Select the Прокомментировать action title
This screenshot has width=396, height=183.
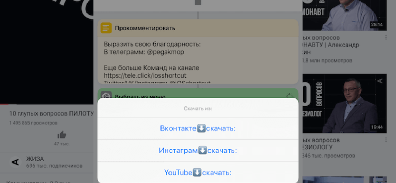(x=145, y=28)
